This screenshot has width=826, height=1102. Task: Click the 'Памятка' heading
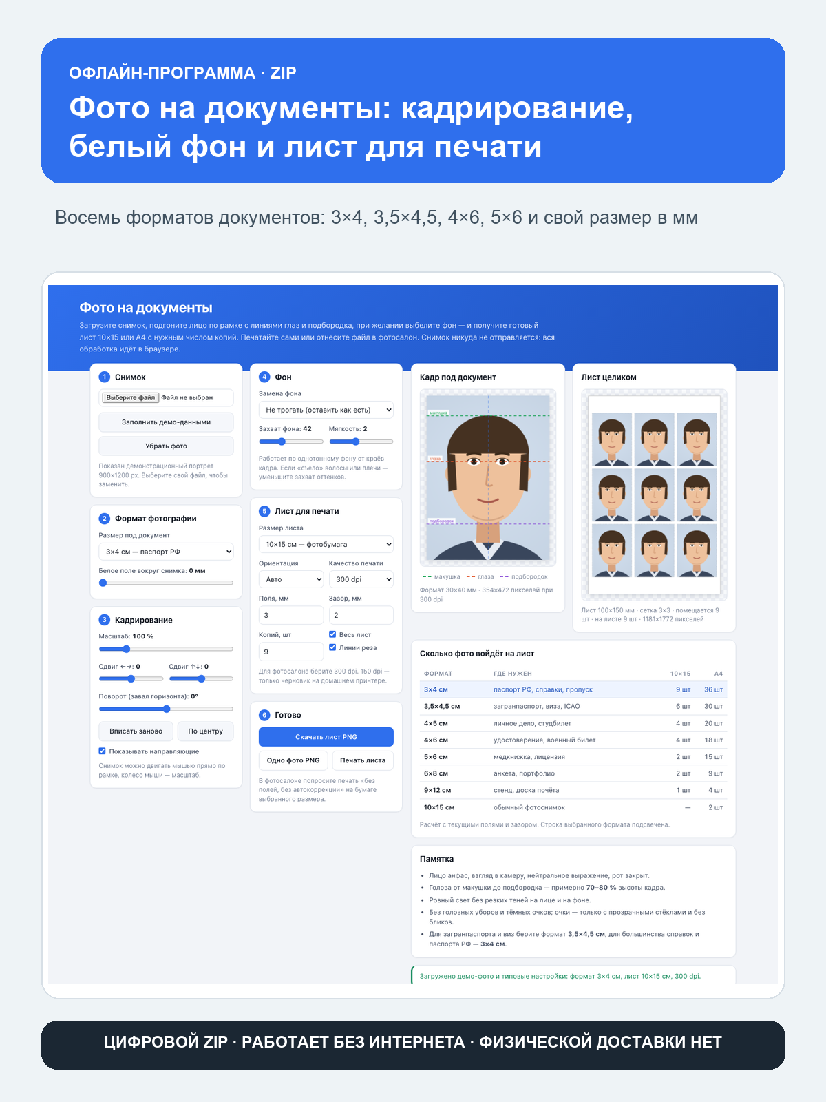pyautogui.click(x=436, y=859)
